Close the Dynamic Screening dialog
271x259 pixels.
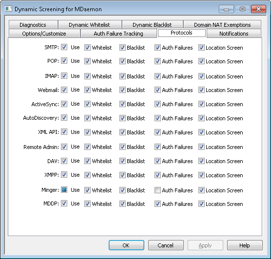pyautogui.click(x=258, y=9)
